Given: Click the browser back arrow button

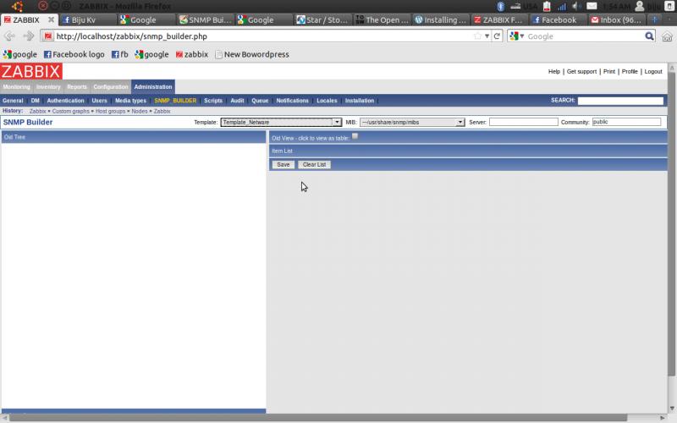Looking at the screenshot, I should (x=9, y=36).
